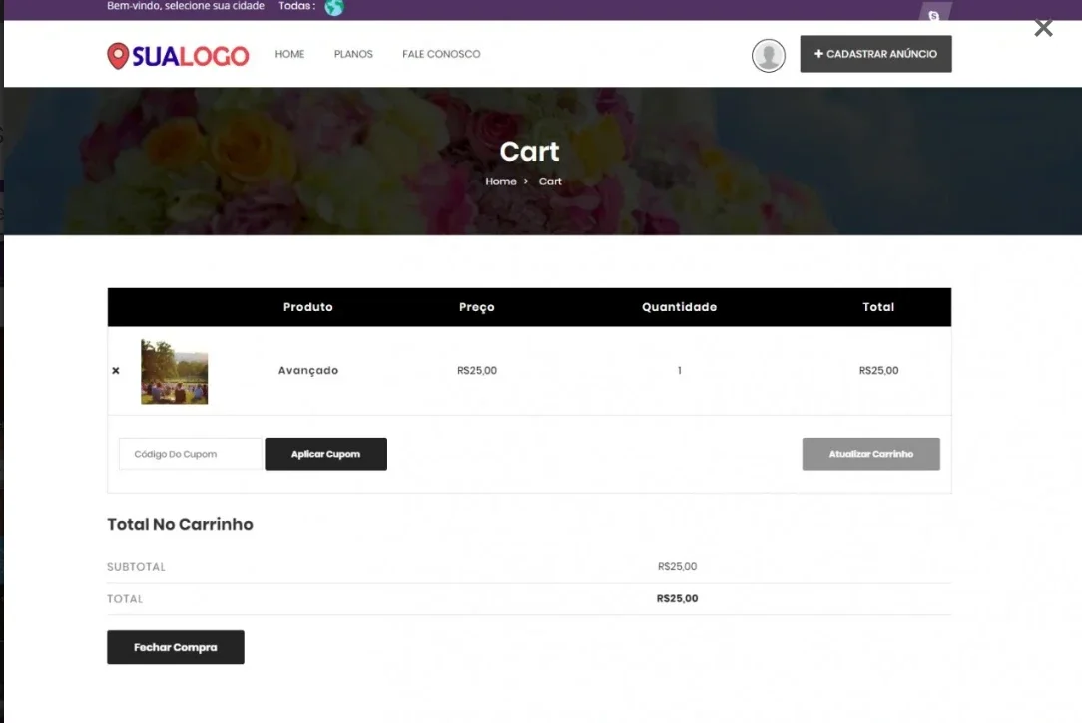Click the Total No Carrinho heading
1082x723 pixels.
[x=180, y=524]
